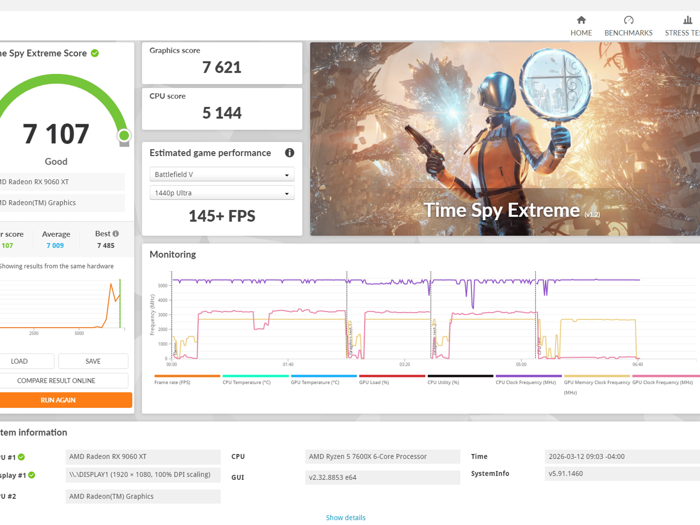The width and height of the screenshot is (700, 525).
Task: Click the info icon next to Best
Action: (116, 234)
